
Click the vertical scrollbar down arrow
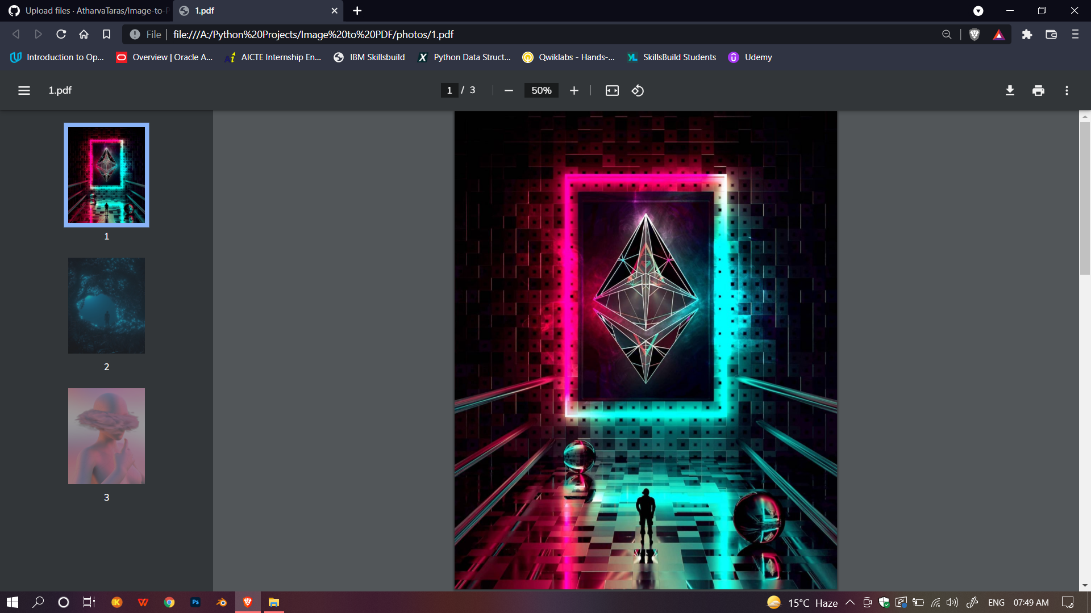tap(1085, 585)
